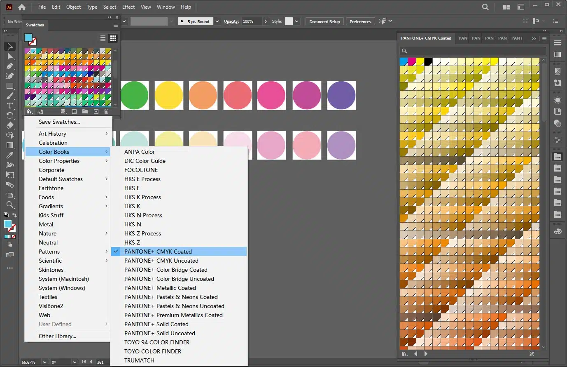Switch Swatches panel to list view
This screenshot has height=367, width=567.
pyautogui.click(x=103, y=38)
